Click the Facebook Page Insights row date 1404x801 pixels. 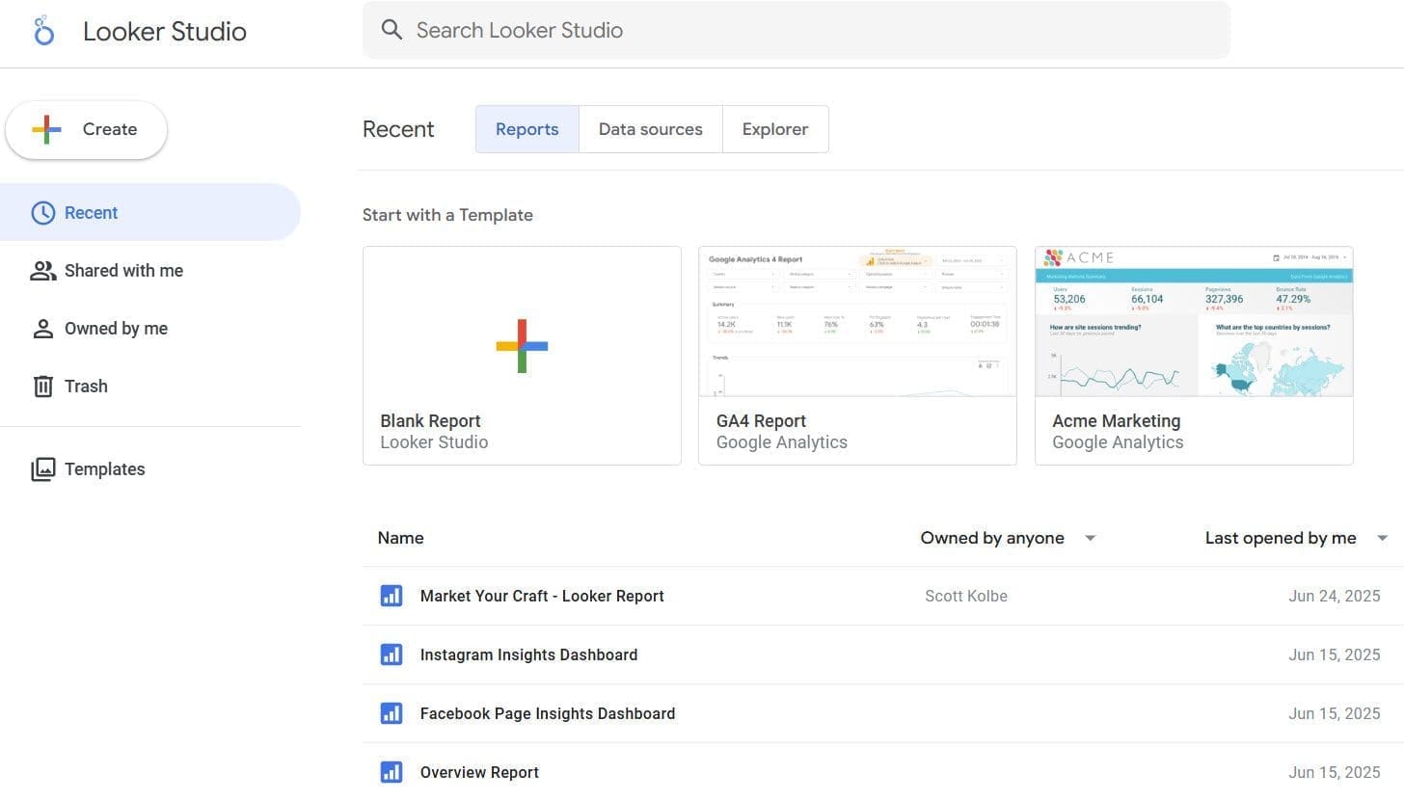(x=1335, y=713)
